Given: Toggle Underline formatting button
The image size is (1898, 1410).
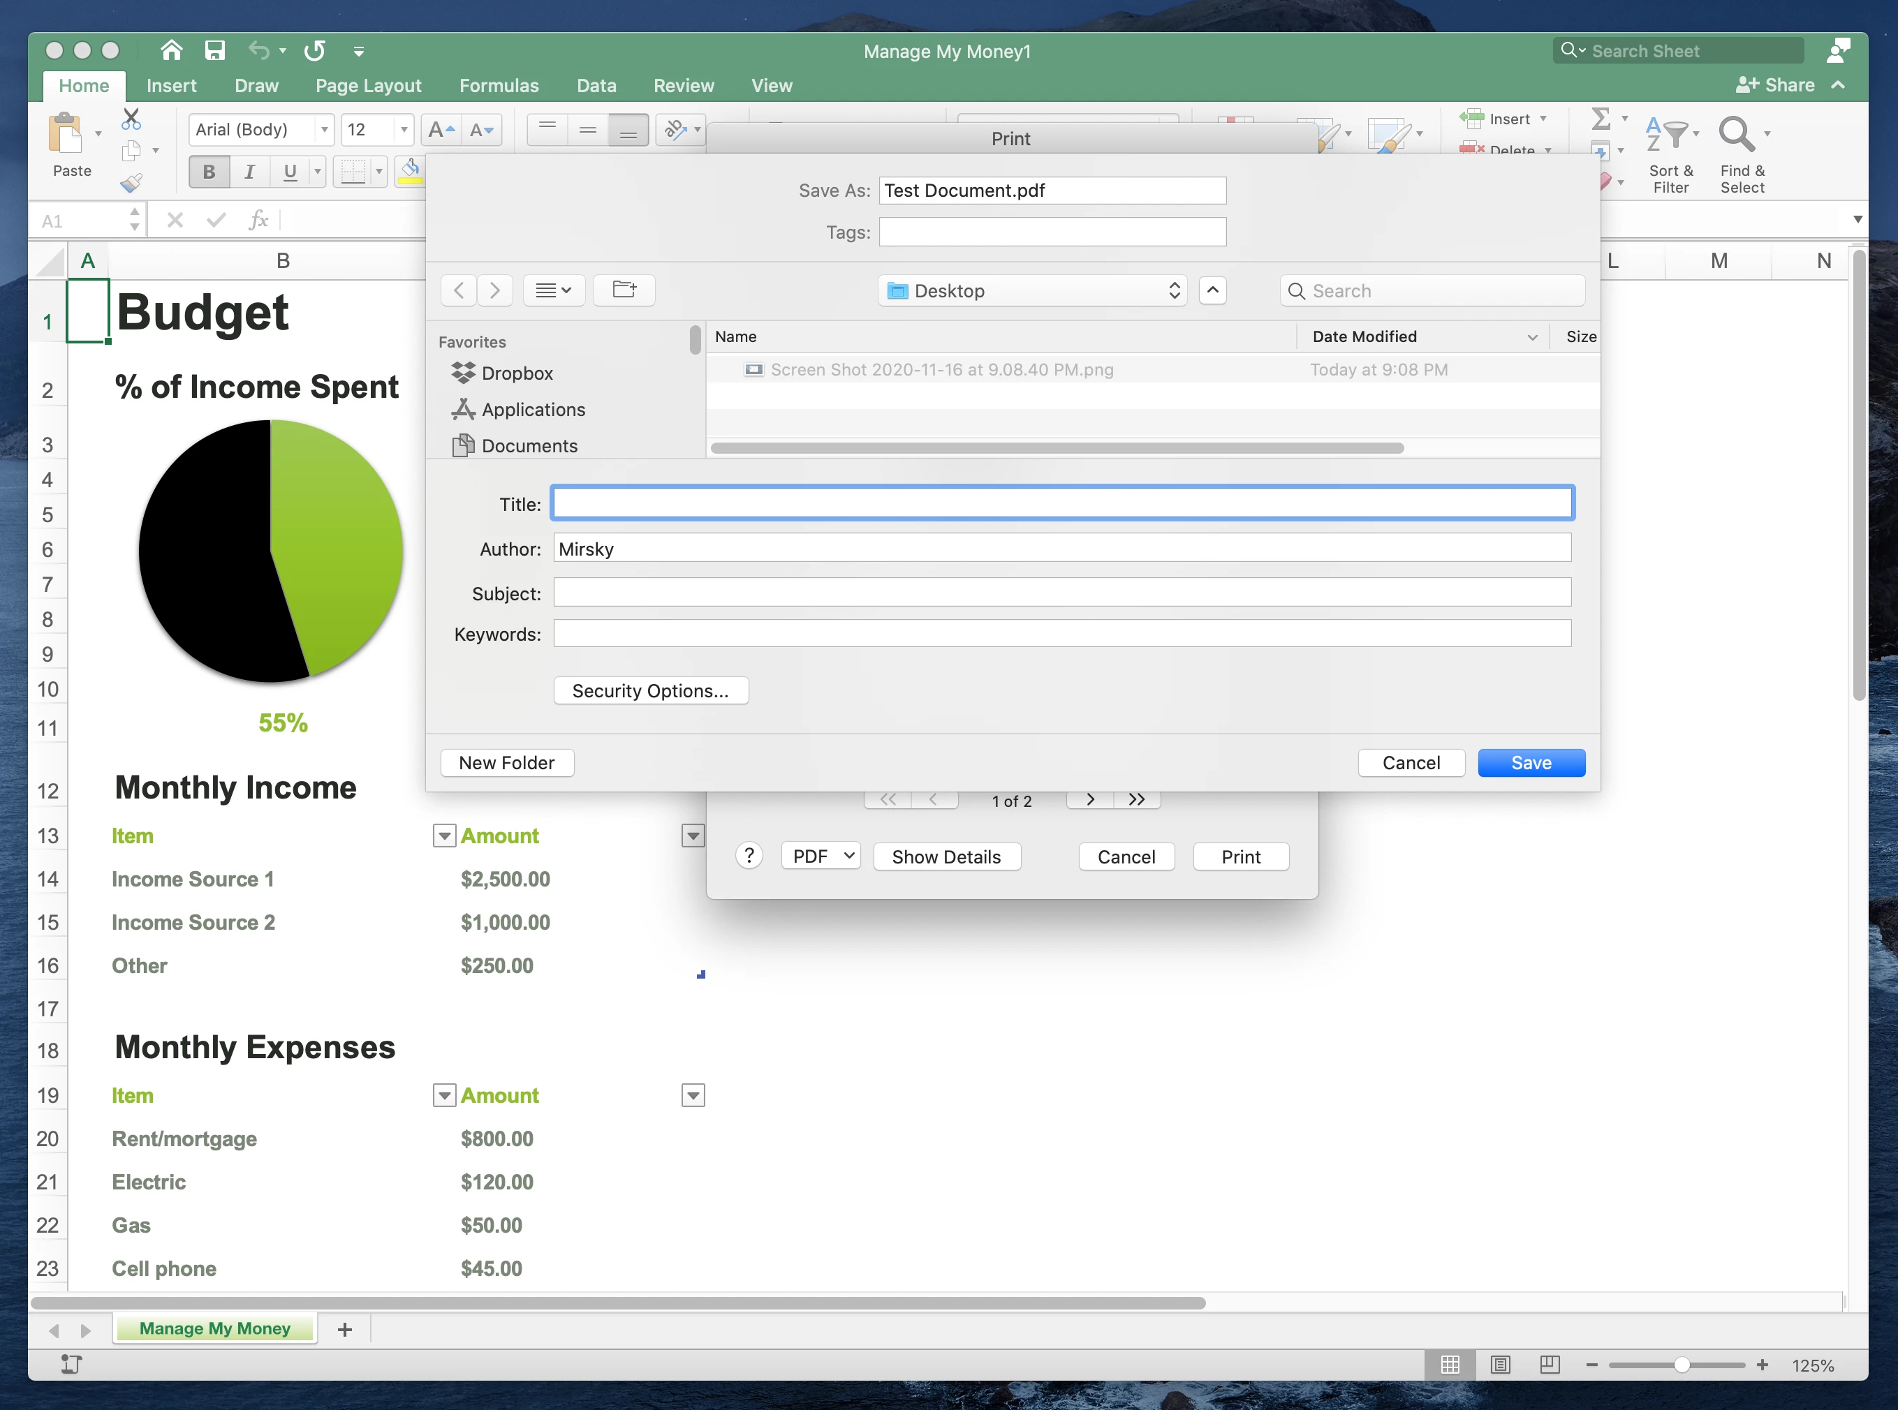Looking at the screenshot, I should 290,172.
